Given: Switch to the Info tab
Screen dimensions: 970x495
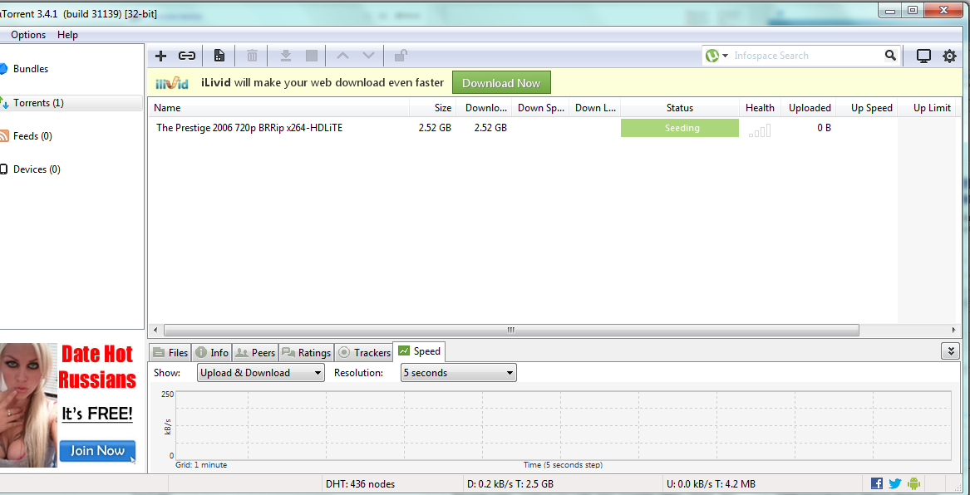Looking at the screenshot, I should coord(212,353).
